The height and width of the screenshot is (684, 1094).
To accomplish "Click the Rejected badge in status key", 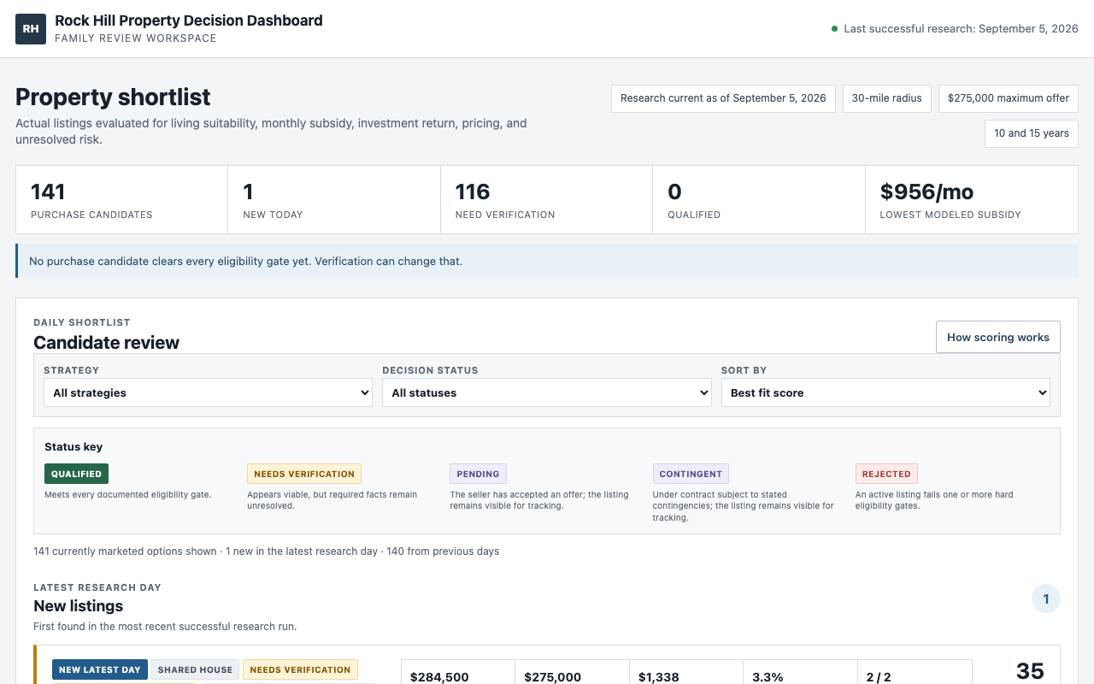I will point(886,474).
